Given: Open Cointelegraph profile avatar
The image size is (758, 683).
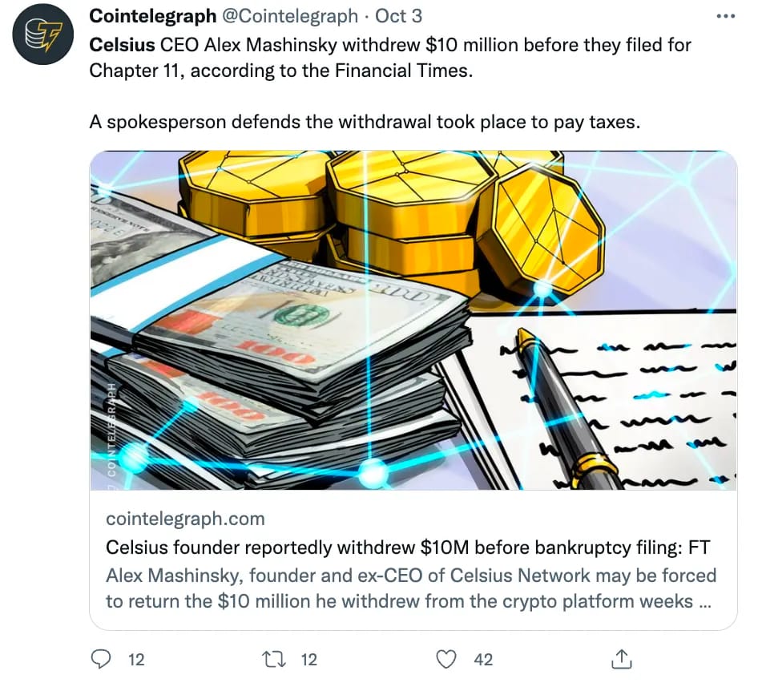Looking at the screenshot, I should point(43,34).
